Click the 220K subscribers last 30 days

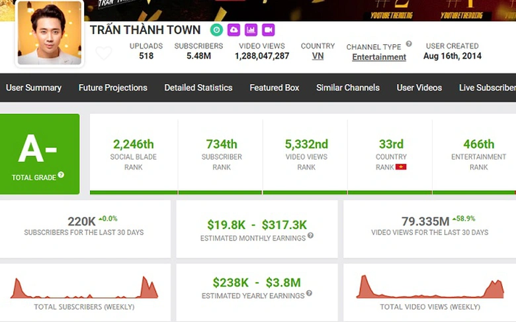pyautogui.click(x=81, y=221)
